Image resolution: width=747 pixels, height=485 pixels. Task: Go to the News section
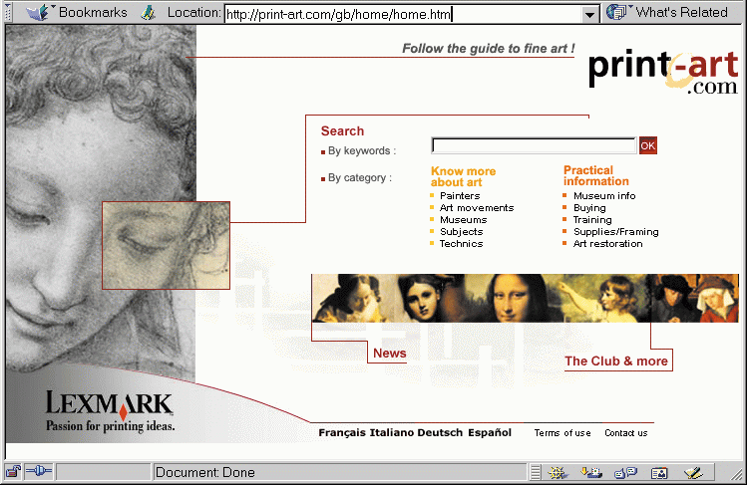389,353
